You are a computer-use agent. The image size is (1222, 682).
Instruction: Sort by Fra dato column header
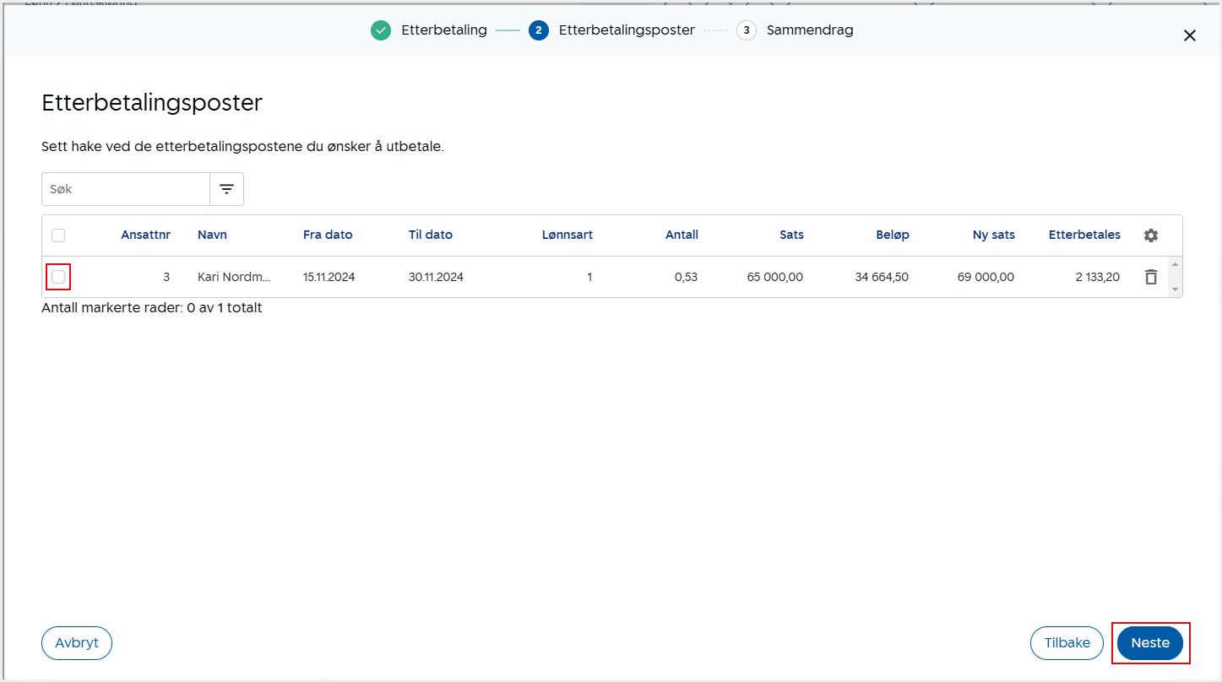328,235
